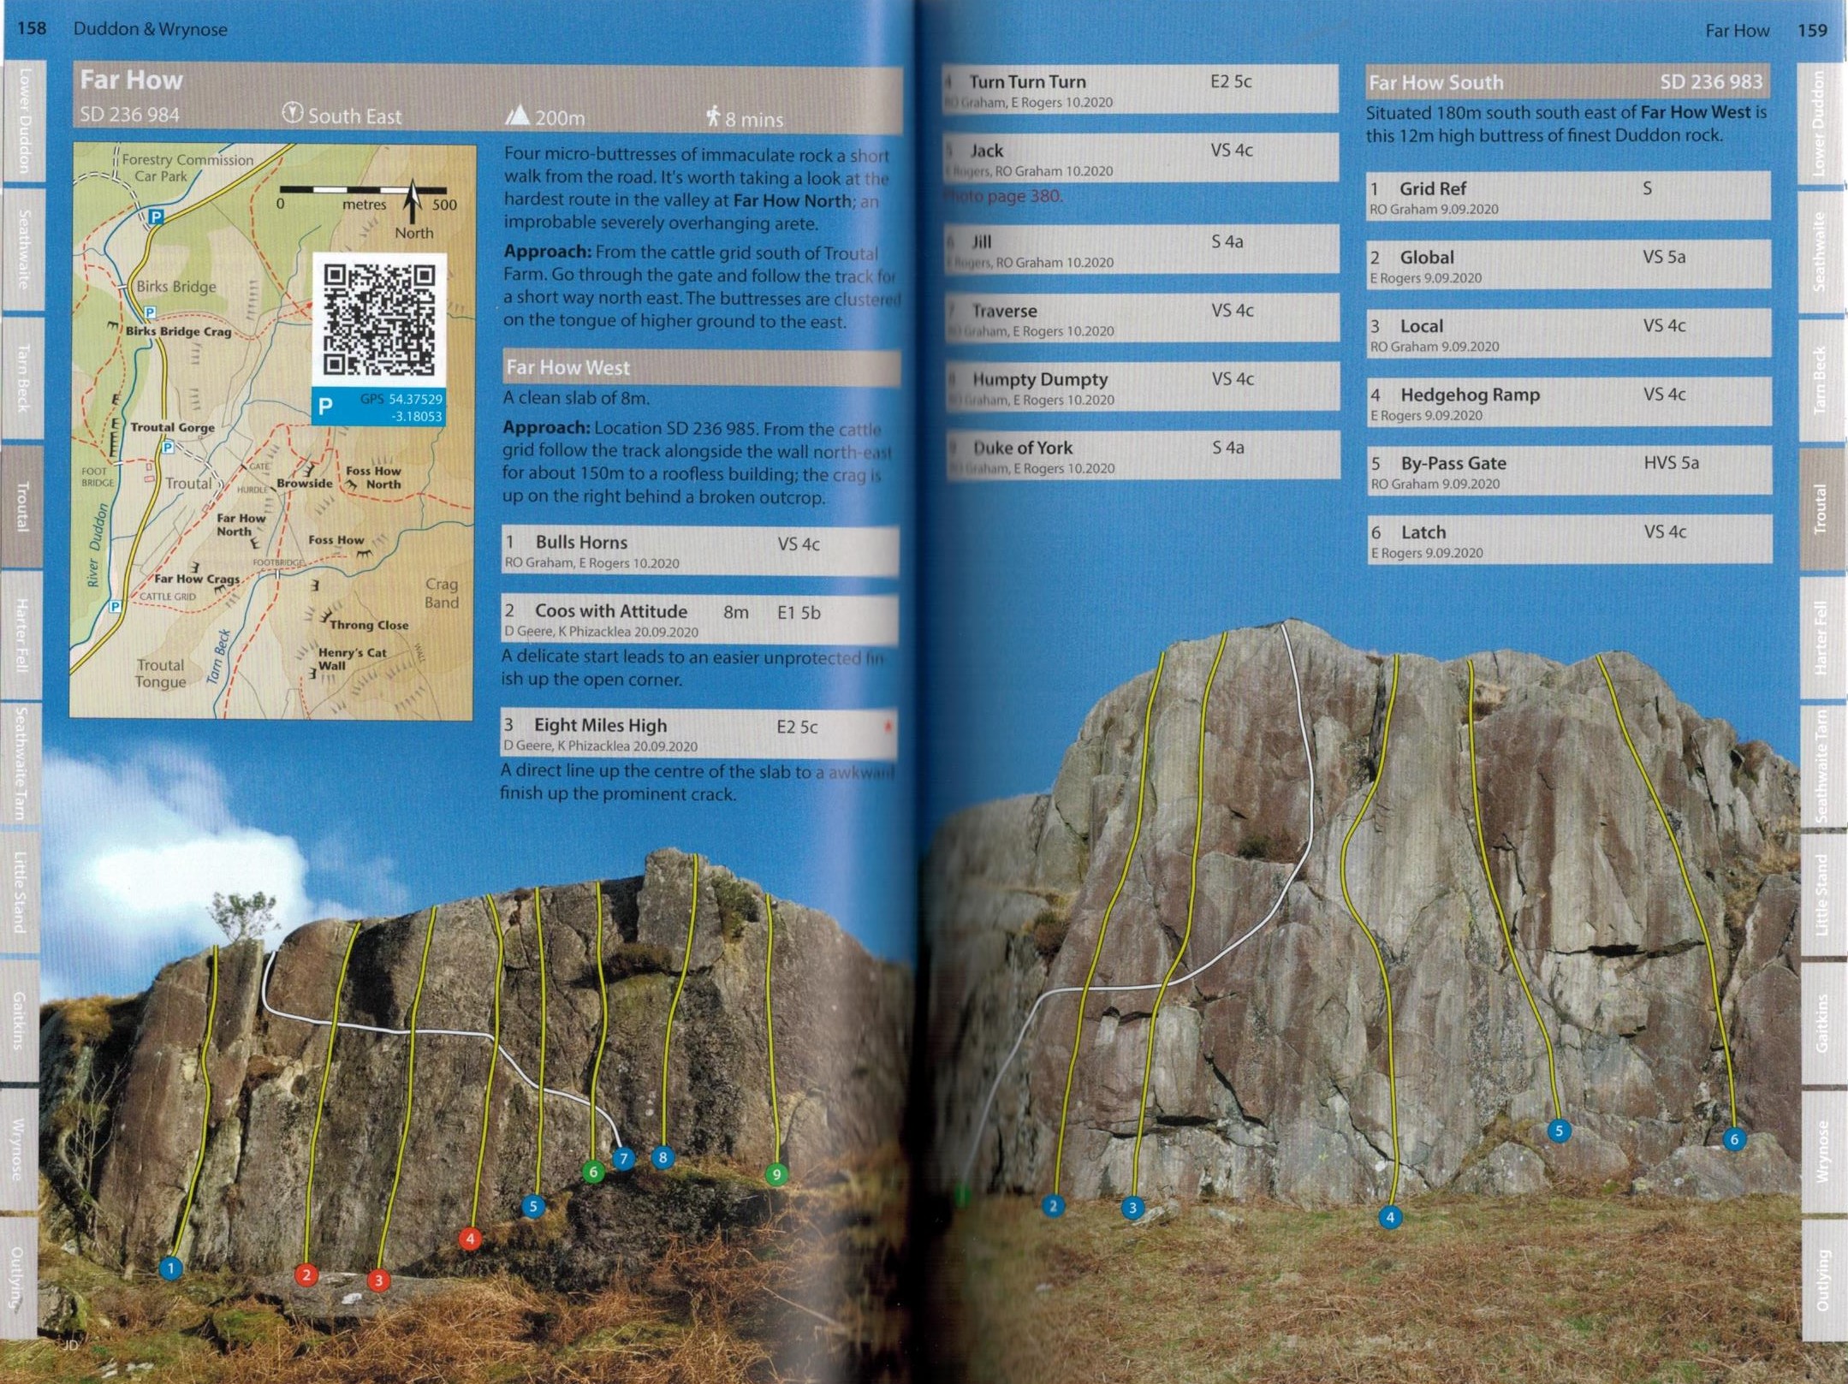Click green route marker 9 on left crag photo
The image size is (1848, 1384).
coord(776,1173)
